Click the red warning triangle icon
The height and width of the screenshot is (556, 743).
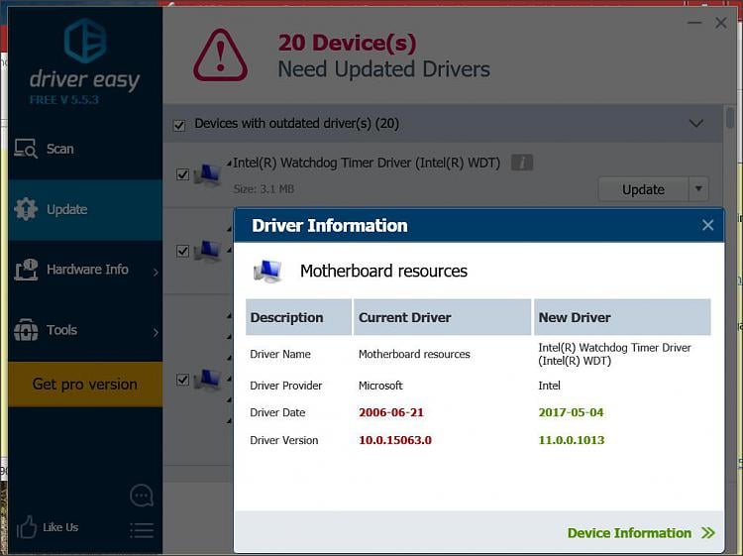pos(220,55)
